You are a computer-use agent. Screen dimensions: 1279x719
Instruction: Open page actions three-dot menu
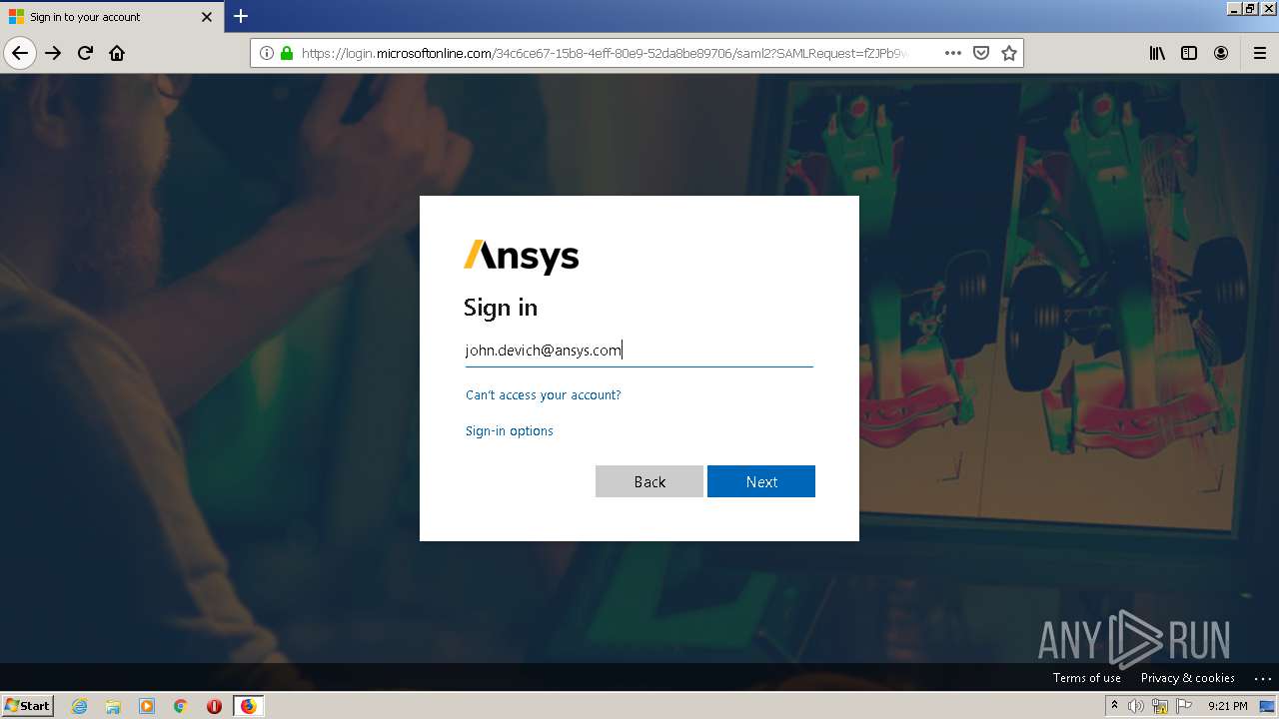[953, 53]
